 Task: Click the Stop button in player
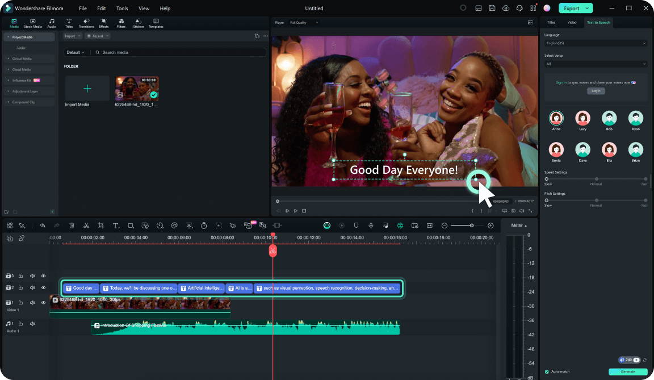(304, 211)
